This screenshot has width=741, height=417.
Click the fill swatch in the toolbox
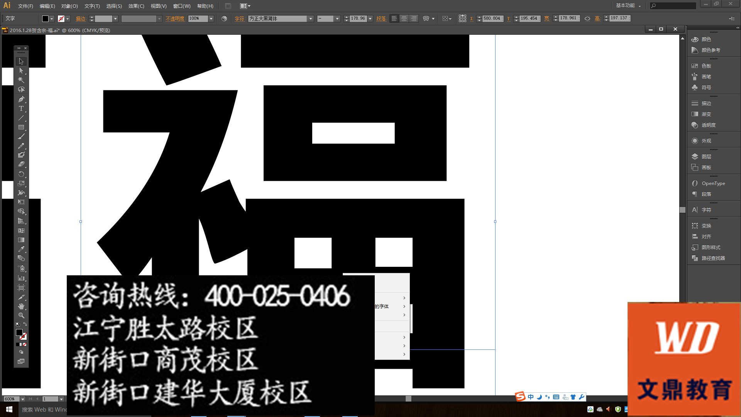coord(19,332)
